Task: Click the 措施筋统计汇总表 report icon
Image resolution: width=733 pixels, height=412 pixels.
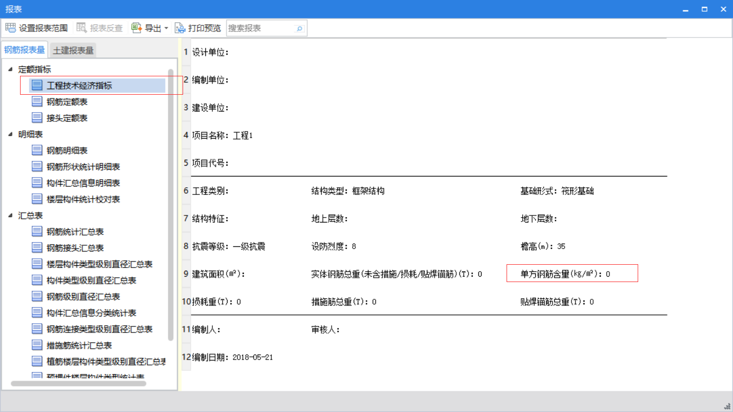Action: [x=37, y=345]
